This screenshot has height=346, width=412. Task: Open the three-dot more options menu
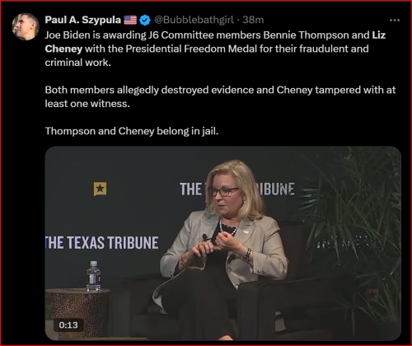[395, 20]
